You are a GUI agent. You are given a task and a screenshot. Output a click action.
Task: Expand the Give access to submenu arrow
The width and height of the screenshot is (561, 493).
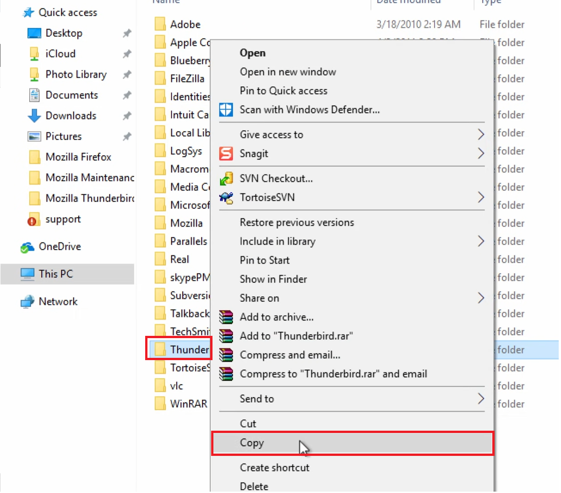click(480, 134)
